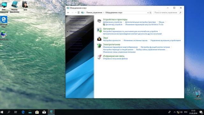204x115 pixels.
Task: Open the Электропитание heading
Action: coord(112,44)
